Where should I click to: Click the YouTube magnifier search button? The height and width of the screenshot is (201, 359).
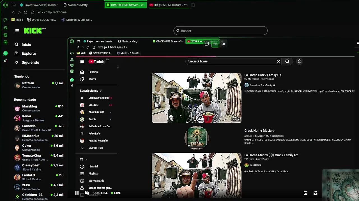coord(287,61)
